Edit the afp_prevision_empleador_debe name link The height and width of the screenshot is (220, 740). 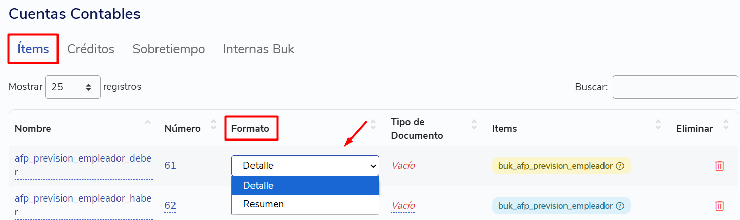pyautogui.click(x=84, y=165)
